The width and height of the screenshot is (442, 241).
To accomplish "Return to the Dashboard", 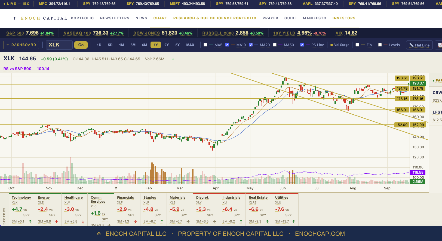I will [x=21, y=45].
